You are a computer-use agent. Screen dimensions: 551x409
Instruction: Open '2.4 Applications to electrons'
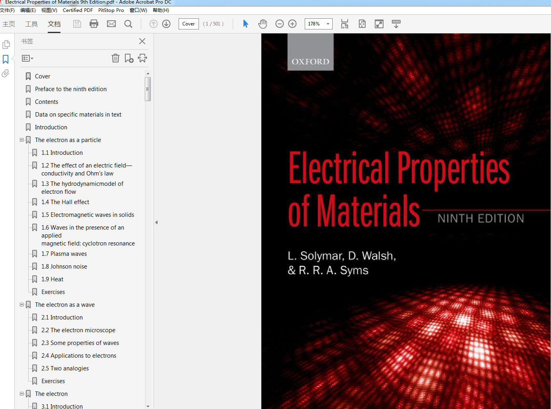[79, 356]
